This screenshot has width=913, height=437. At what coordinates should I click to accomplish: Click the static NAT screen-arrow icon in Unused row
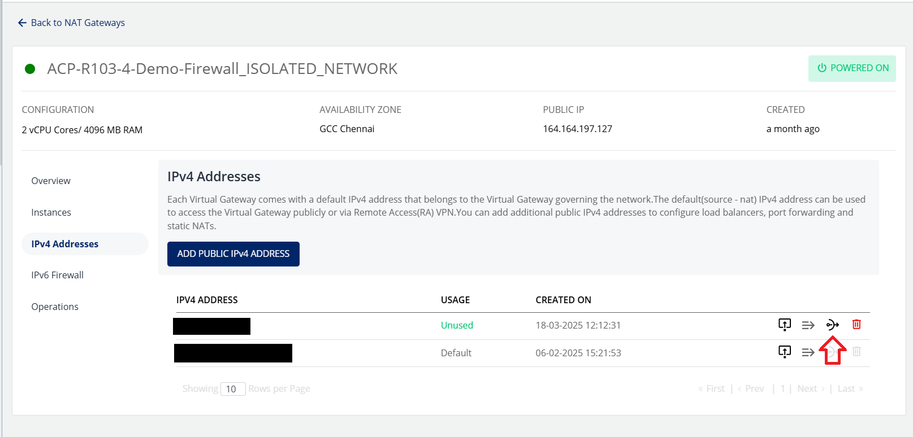[785, 325]
